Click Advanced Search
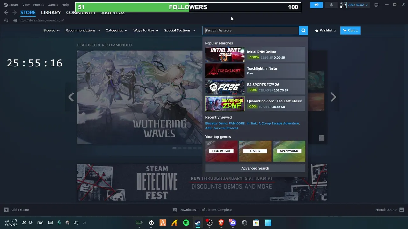The width and height of the screenshot is (408, 229). [x=255, y=168]
